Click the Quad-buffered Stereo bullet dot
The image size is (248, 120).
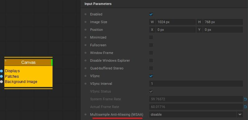(x=85, y=68)
